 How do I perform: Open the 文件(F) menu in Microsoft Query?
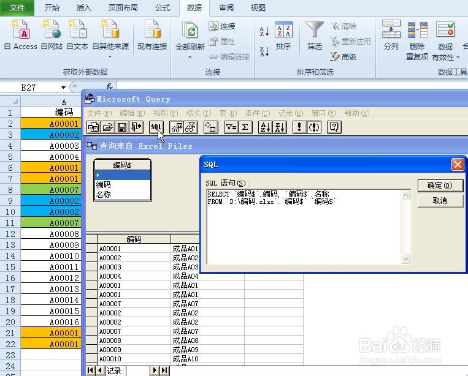[99, 113]
